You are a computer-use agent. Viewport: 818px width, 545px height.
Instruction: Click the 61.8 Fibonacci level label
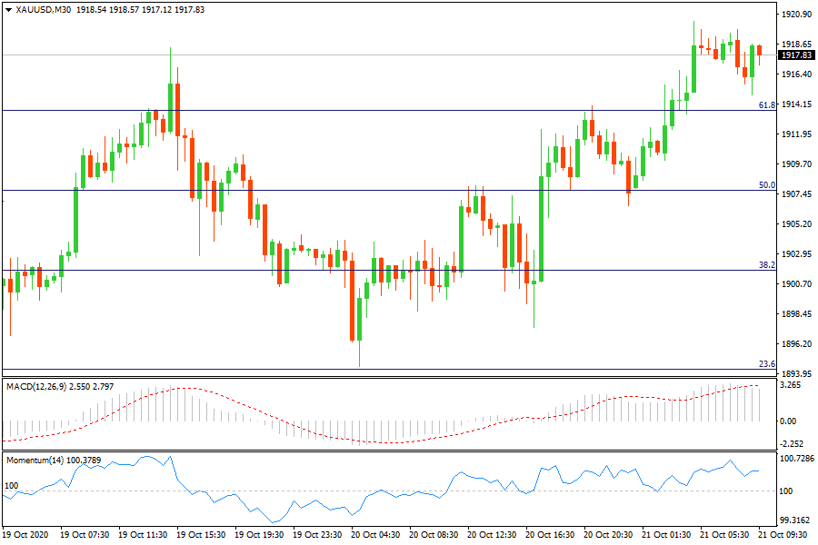[767, 105]
